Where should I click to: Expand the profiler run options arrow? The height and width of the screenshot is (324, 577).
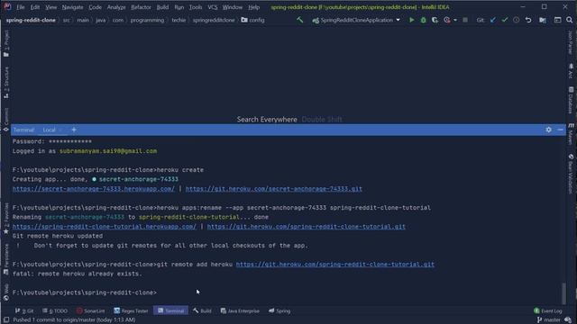click(x=455, y=20)
